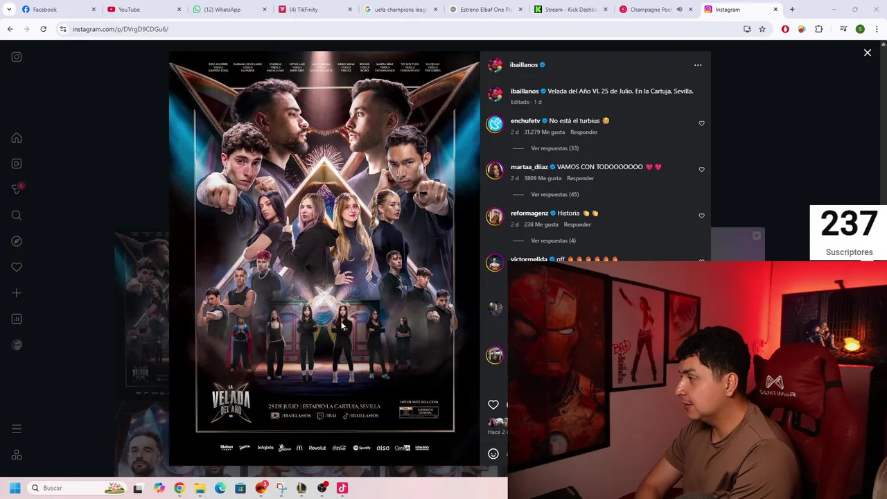
Task: Click the taskbar Buscar search box
Action: (78, 488)
